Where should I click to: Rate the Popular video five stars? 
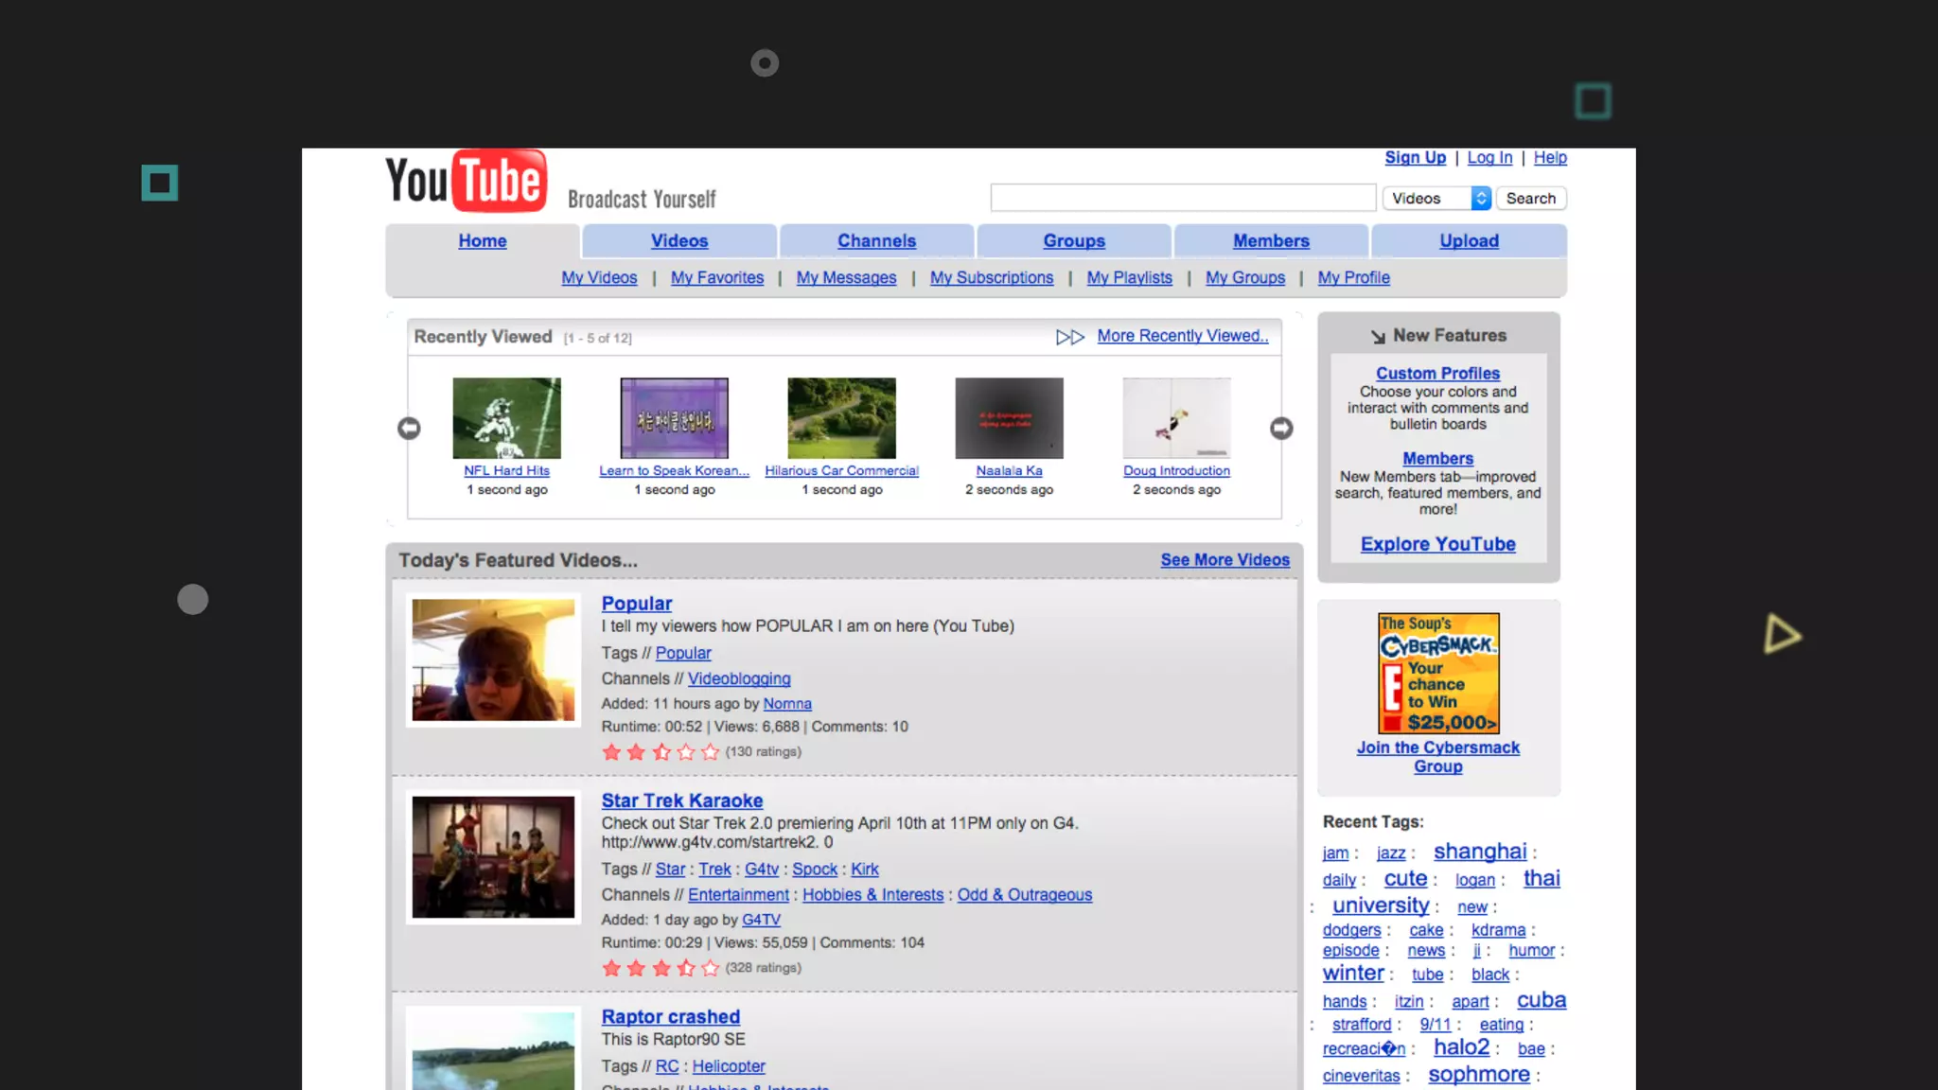[710, 752]
